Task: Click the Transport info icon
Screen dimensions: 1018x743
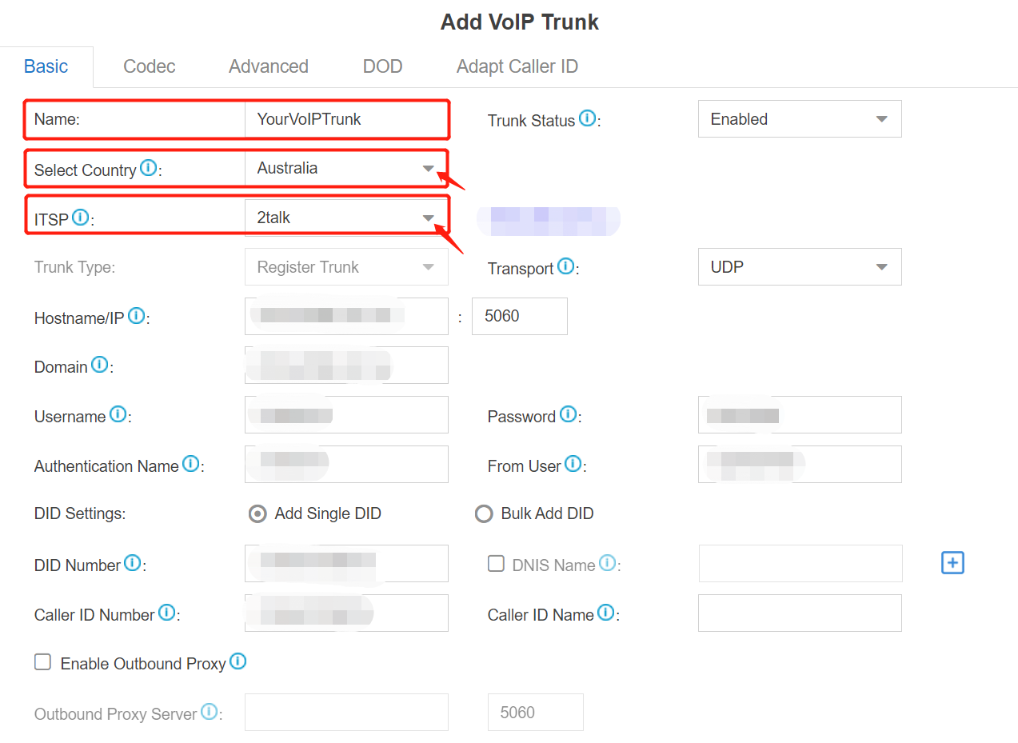Action: 565,266
